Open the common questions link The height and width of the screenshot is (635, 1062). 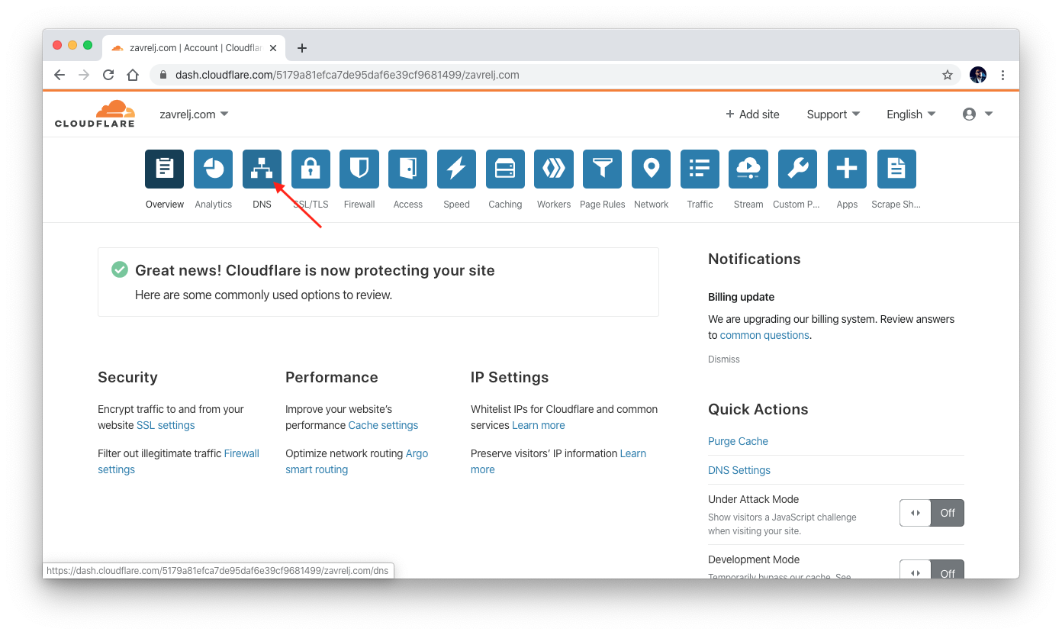point(764,335)
